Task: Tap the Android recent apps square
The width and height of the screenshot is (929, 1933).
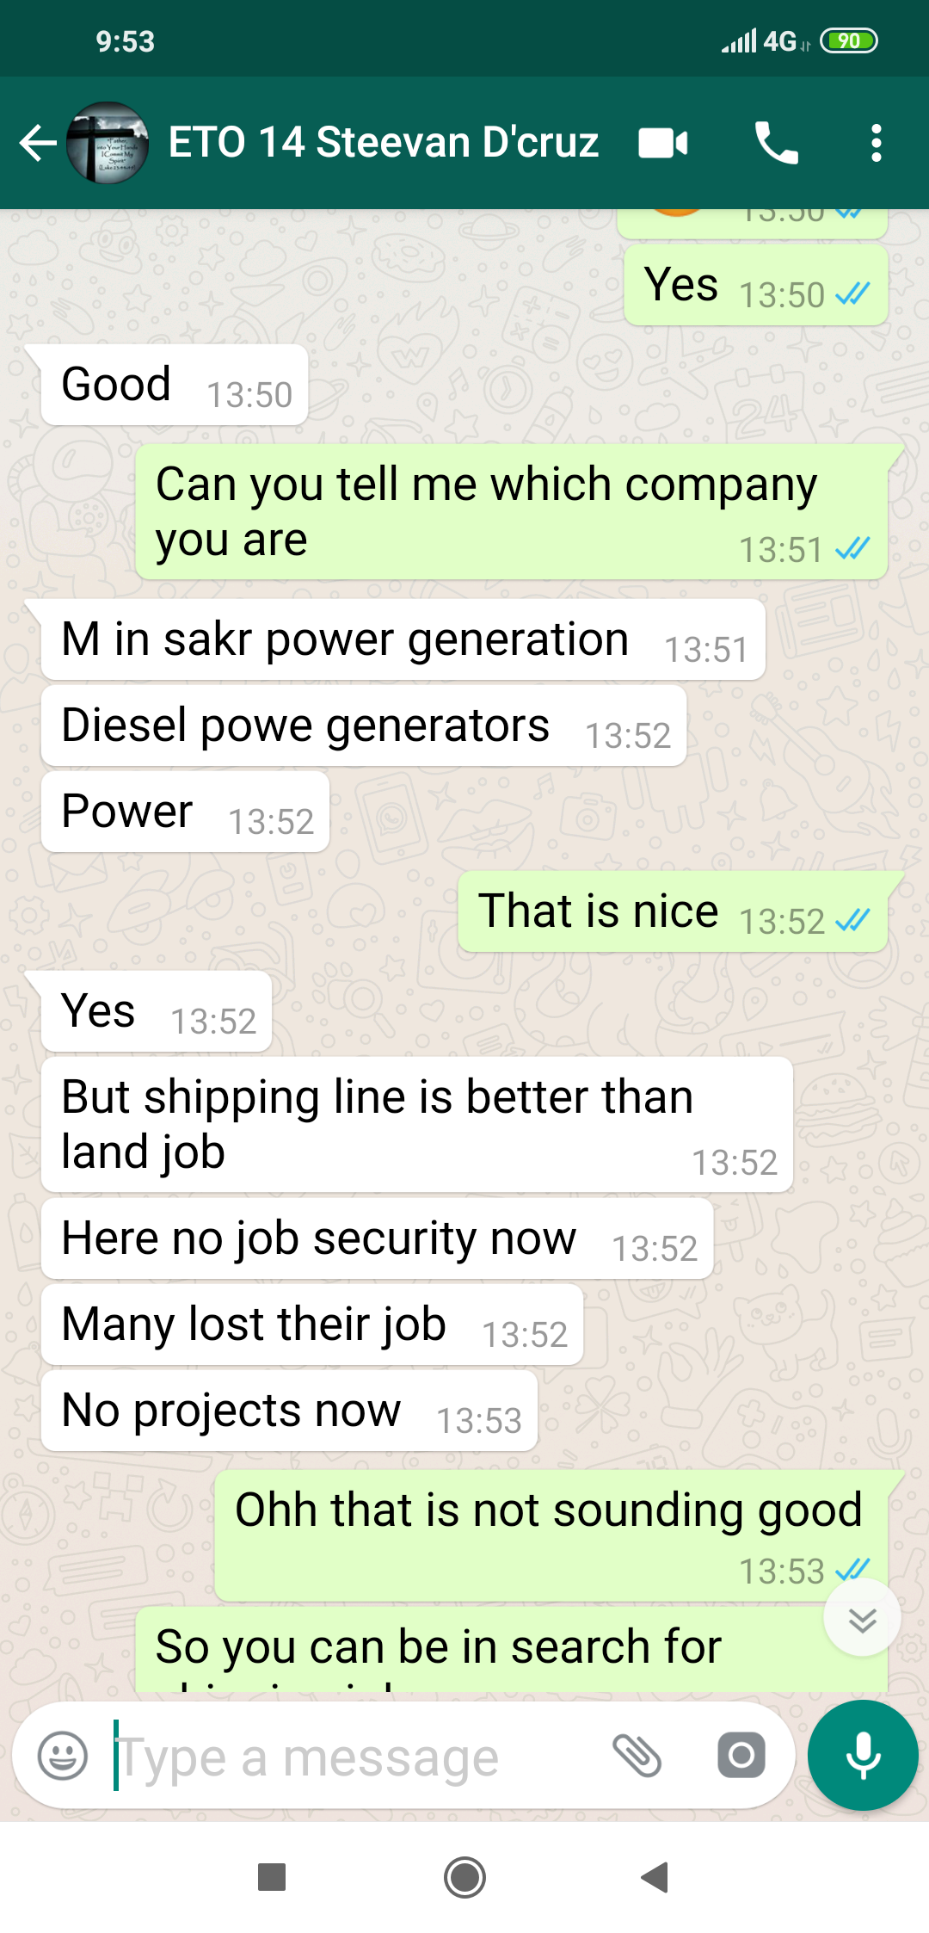Action: [272, 1877]
